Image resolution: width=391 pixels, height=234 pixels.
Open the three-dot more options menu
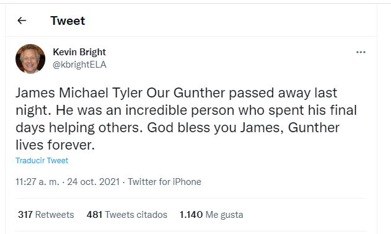click(x=361, y=52)
